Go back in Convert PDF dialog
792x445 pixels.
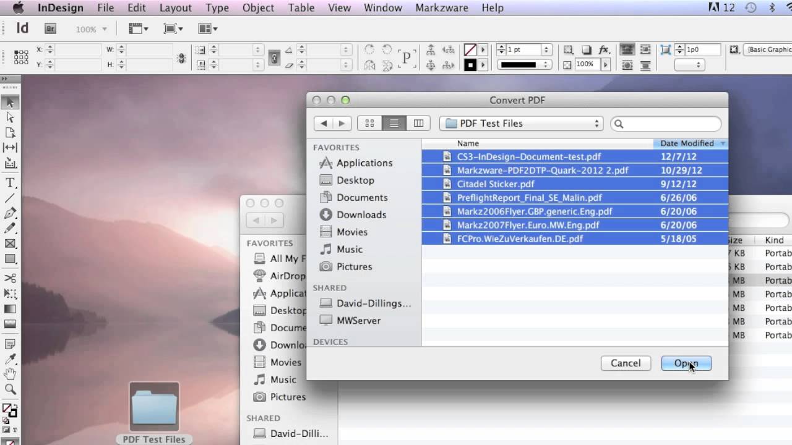pyautogui.click(x=323, y=123)
